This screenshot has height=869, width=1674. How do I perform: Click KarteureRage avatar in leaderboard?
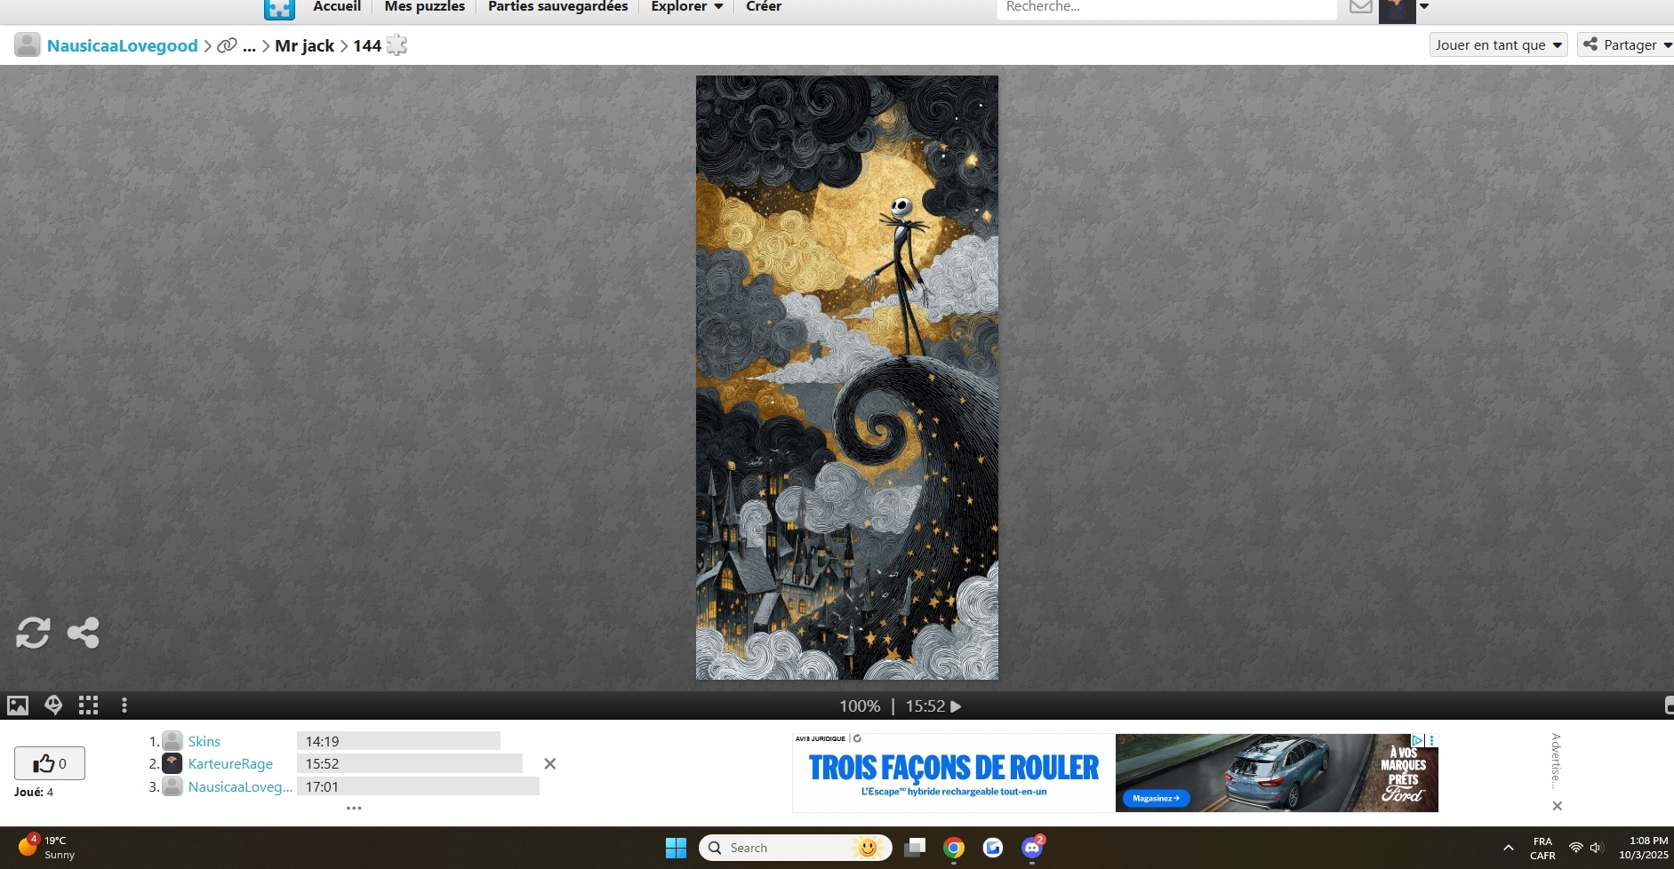click(x=172, y=763)
